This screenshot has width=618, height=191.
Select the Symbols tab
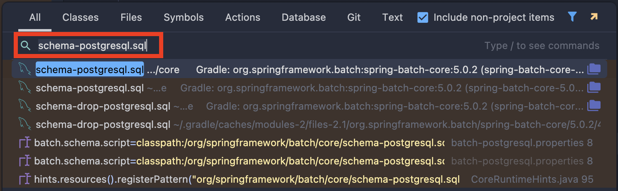tap(184, 17)
